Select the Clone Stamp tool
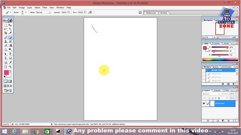The height and width of the screenshot is (135, 241). [x=6, y=42]
